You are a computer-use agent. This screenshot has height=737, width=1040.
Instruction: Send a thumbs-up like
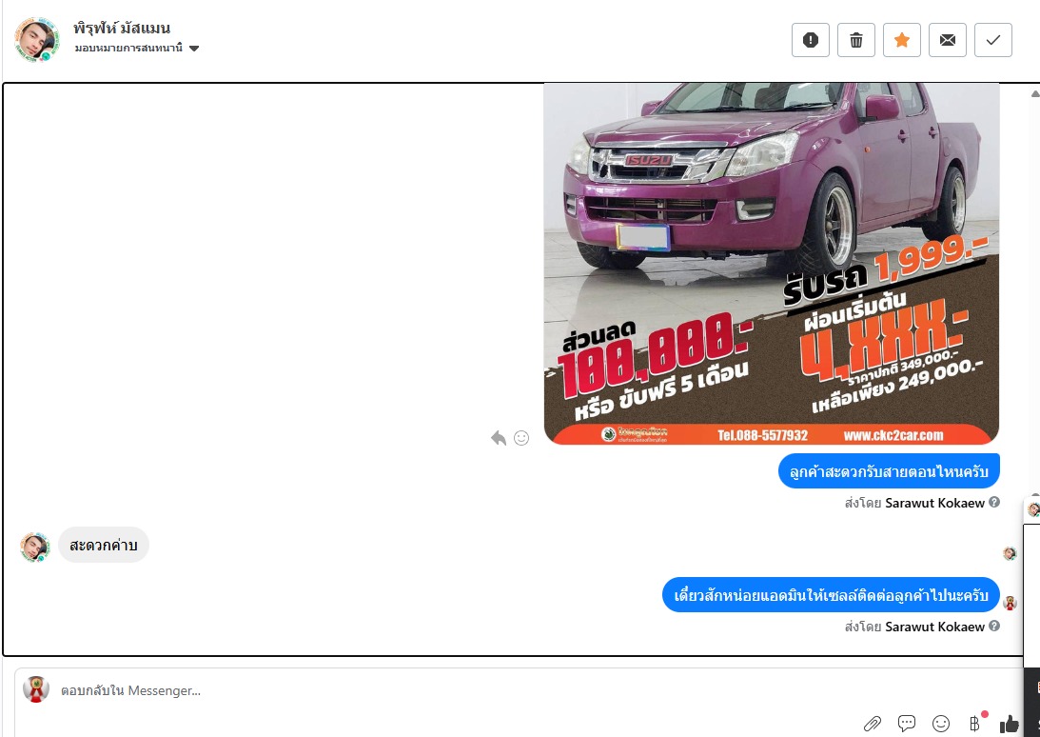pos(1009,723)
